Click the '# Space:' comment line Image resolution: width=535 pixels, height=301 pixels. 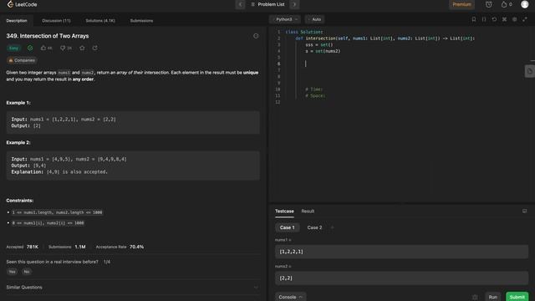315,96
